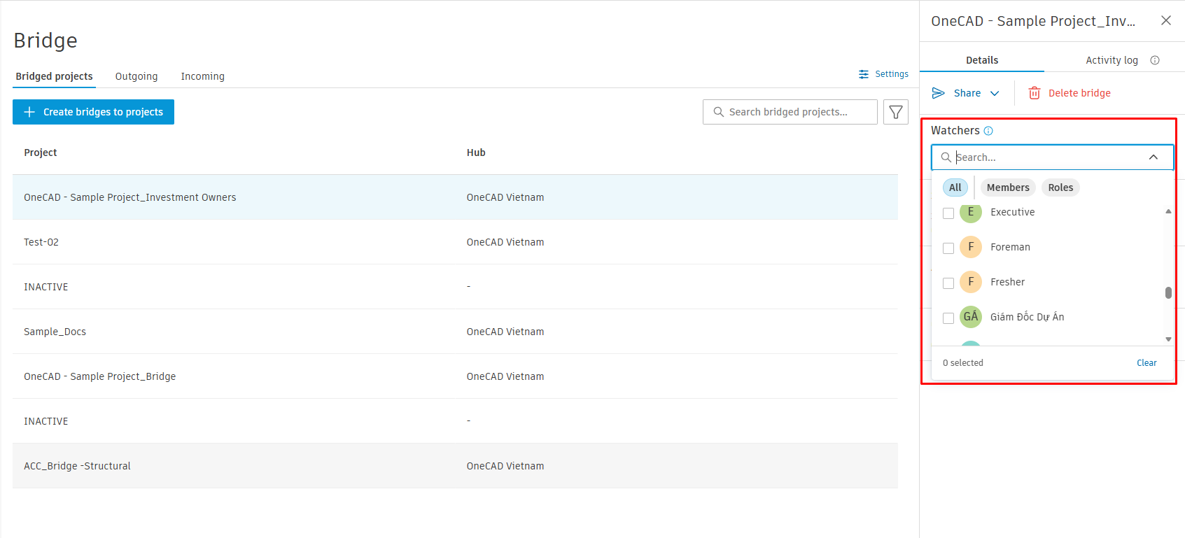Expand the Share dropdown chevron
Viewport: 1185px width, 538px height.
point(995,93)
